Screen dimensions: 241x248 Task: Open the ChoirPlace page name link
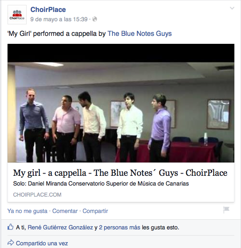pos(48,9)
